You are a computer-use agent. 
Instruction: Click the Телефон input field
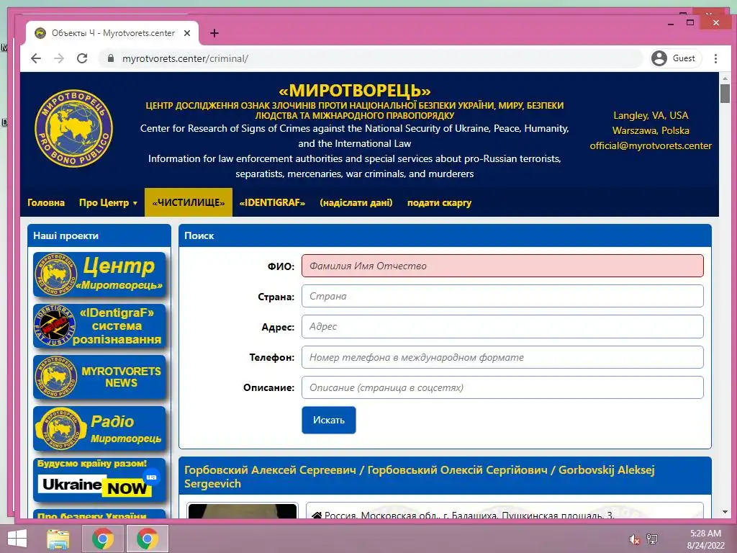502,357
